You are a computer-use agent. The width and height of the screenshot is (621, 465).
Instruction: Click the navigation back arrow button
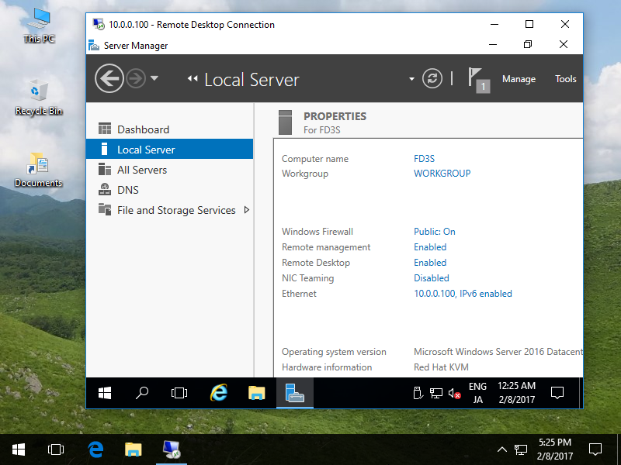coord(109,78)
